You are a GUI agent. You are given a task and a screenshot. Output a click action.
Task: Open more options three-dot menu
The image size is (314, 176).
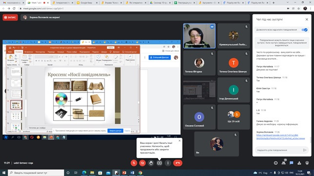coord(168,163)
